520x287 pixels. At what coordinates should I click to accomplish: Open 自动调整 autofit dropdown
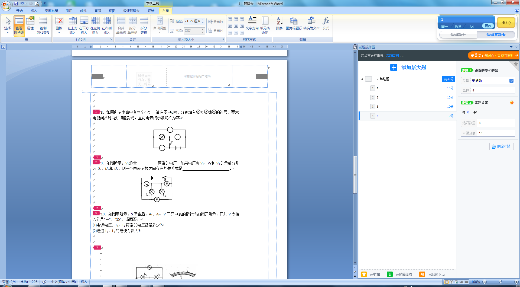tap(160, 25)
